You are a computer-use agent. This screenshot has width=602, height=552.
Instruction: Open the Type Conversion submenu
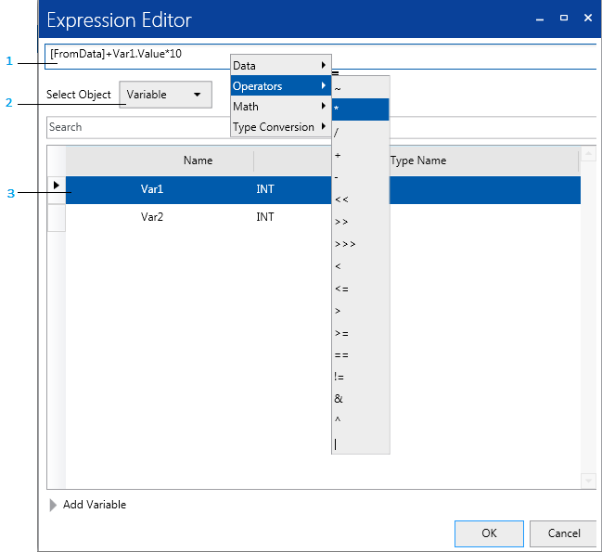pyautogui.click(x=280, y=127)
